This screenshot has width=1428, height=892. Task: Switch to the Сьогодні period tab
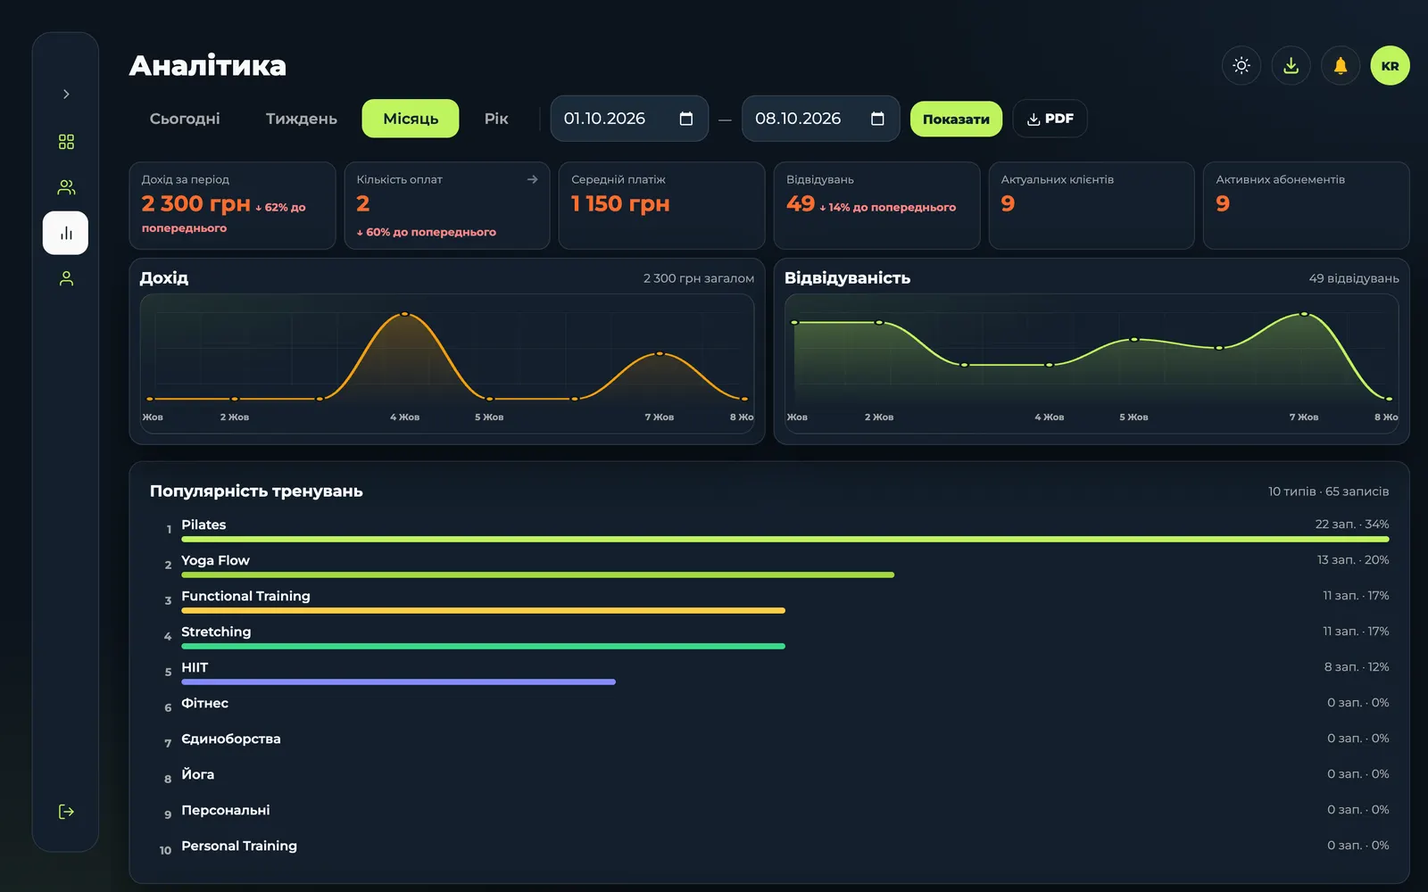pyautogui.click(x=185, y=119)
